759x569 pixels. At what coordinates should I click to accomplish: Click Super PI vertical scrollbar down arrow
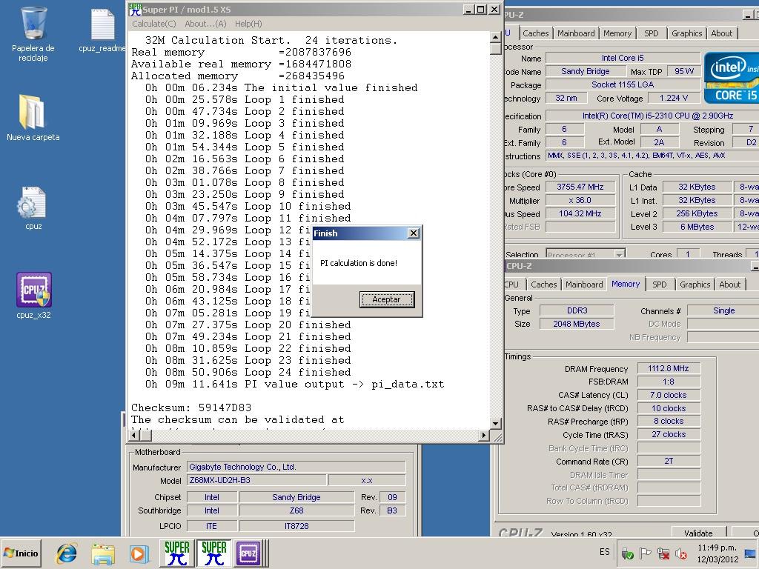point(496,423)
